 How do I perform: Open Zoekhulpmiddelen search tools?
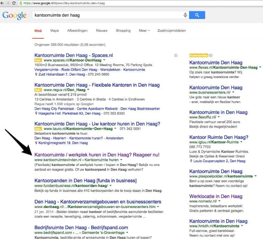[171, 31]
